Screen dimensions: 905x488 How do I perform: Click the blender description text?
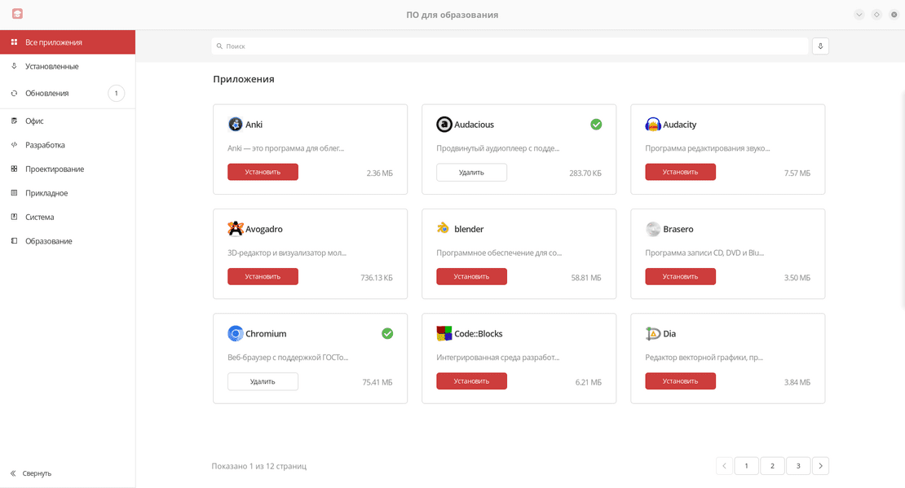(x=499, y=253)
